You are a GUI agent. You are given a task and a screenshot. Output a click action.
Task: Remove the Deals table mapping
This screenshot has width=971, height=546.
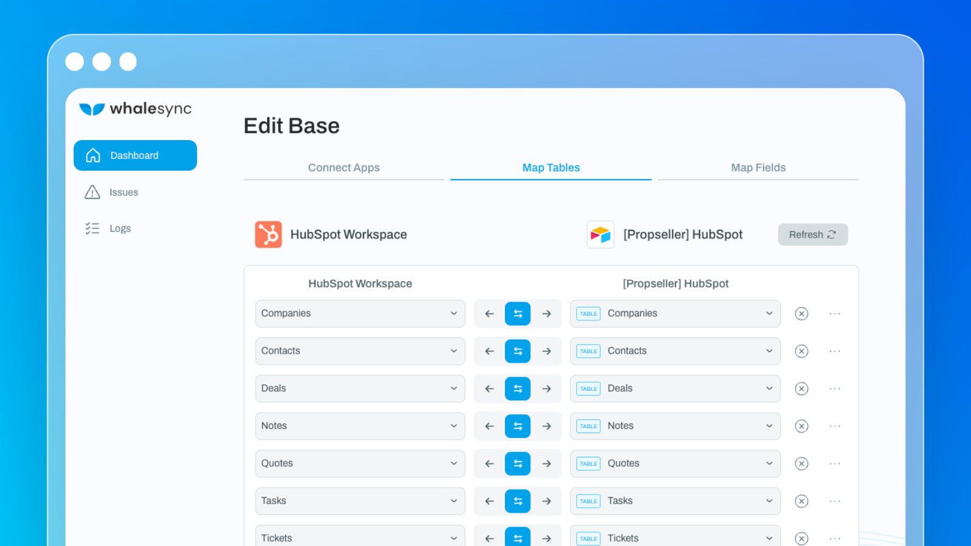point(801,389)
